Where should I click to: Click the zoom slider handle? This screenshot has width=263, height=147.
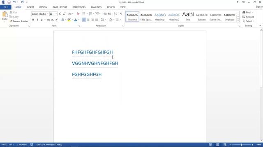pos(241,145)
